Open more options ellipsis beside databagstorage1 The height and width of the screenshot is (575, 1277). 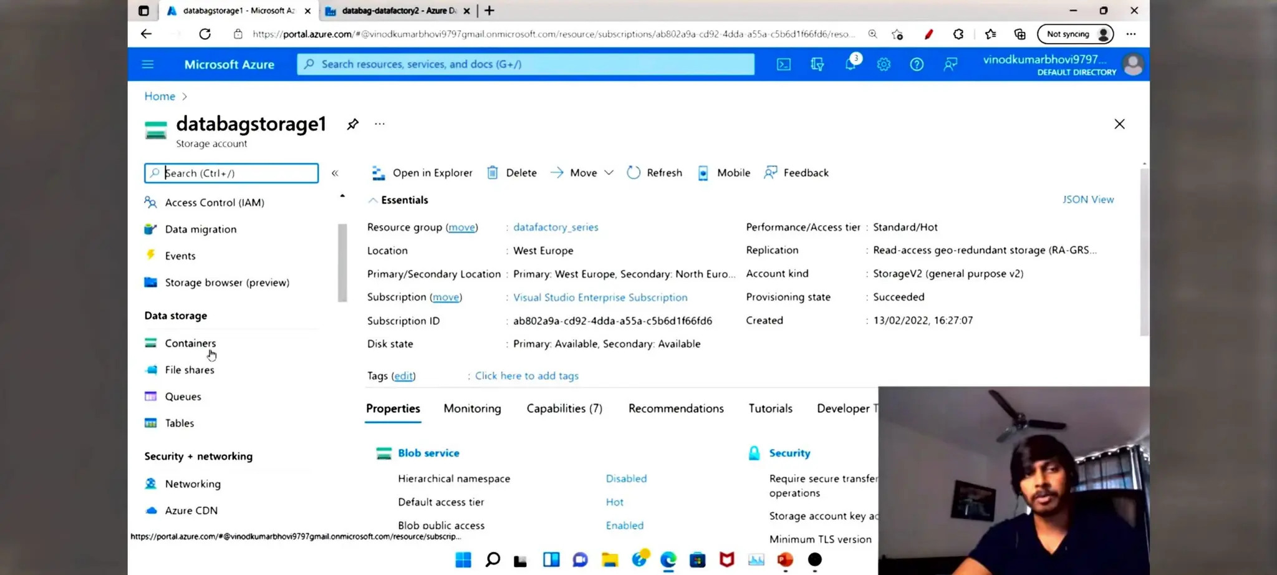[x=380, y=124]
